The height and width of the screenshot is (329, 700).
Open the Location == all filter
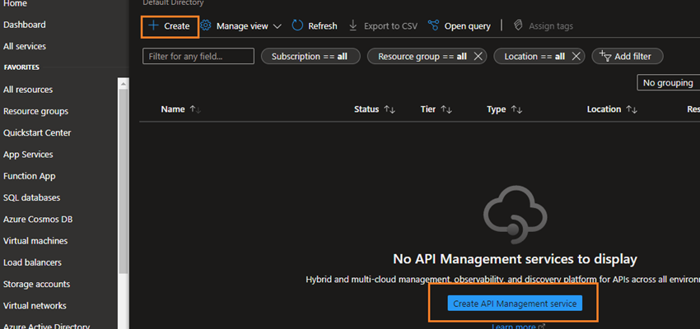click(534, 56)
